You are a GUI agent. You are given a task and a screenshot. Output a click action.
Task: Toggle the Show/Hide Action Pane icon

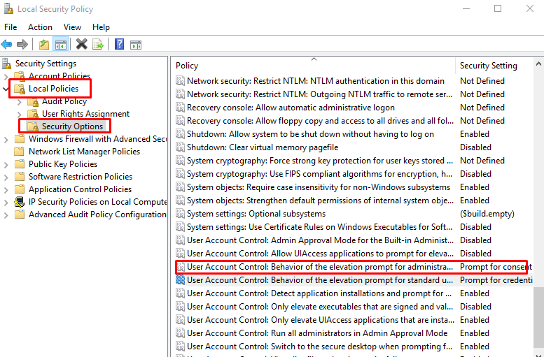click(x=136, y=45)
